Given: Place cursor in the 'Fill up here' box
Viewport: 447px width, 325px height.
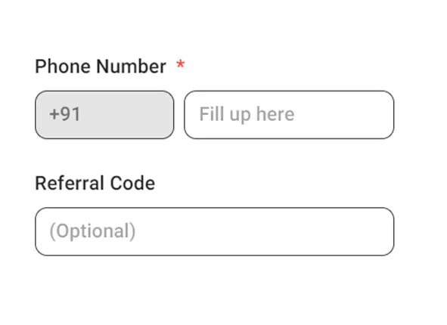Looking at the screenshot, I should pos(289,115).
